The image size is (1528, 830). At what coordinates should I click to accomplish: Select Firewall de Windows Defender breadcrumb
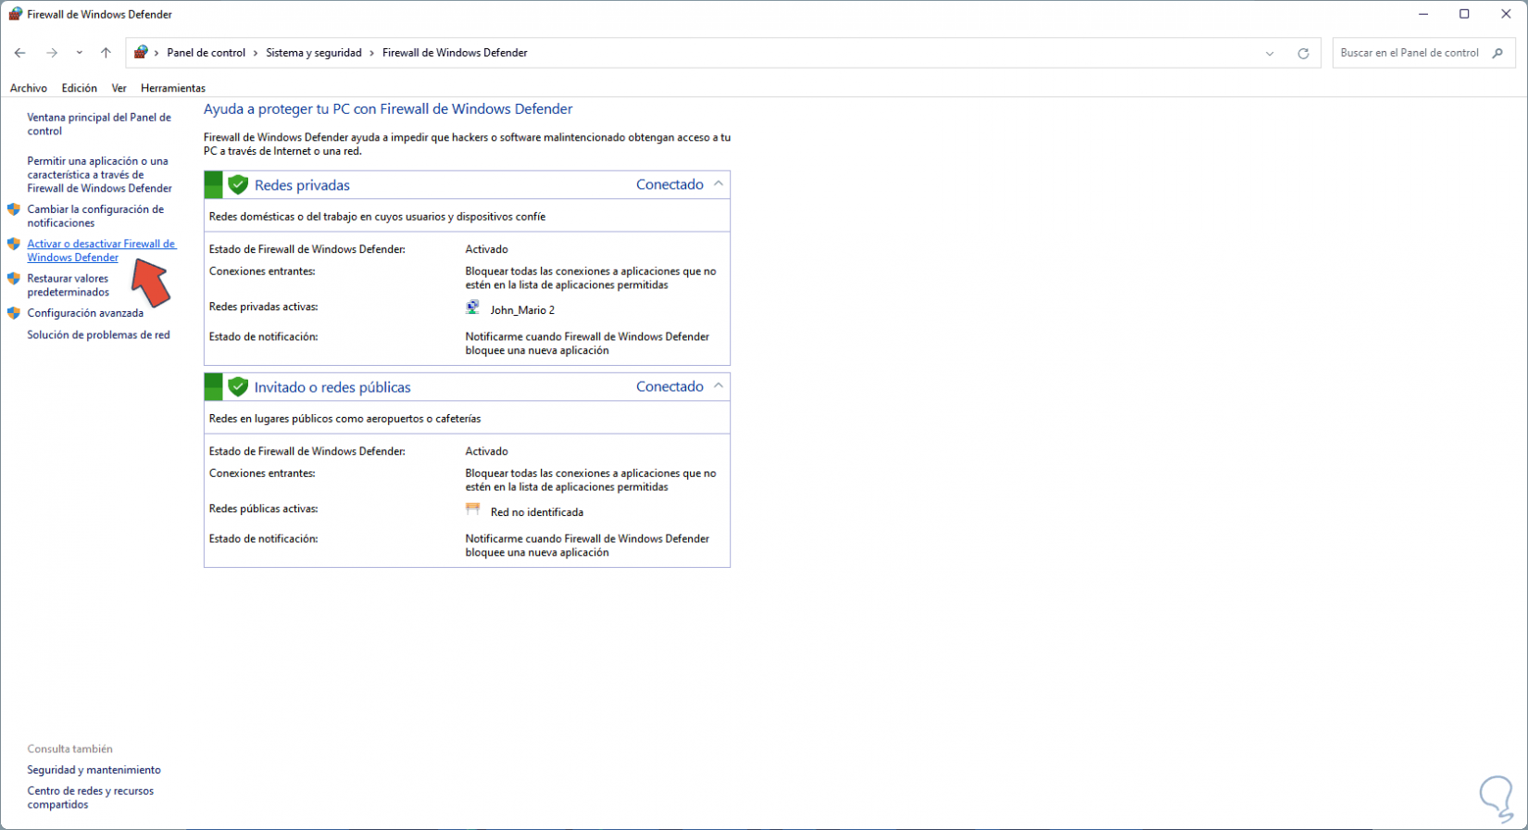click(x=455, y=53)
